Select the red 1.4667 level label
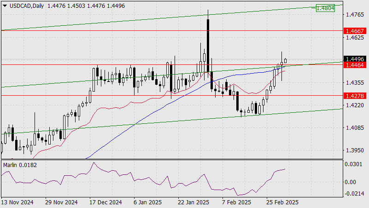The image size is (369, 208). click(355, 31)
